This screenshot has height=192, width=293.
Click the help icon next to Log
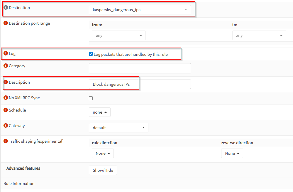click(x=6, y=53)
